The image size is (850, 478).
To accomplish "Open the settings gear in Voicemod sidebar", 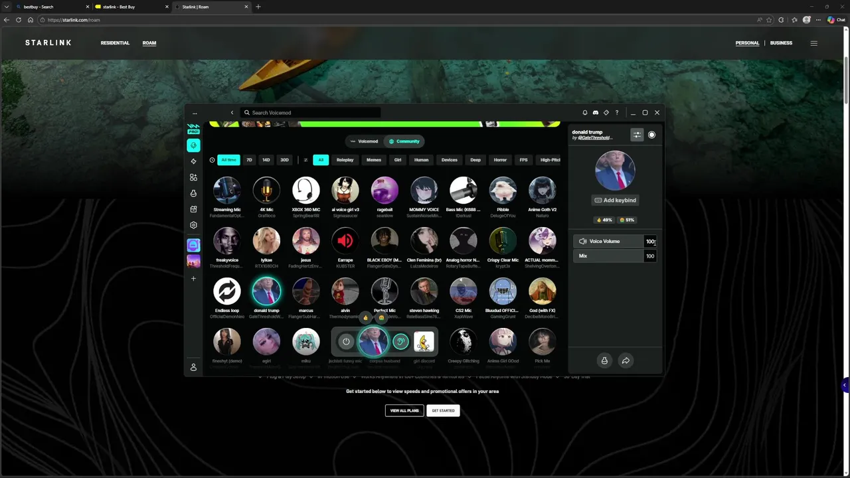I will [193, 225].
